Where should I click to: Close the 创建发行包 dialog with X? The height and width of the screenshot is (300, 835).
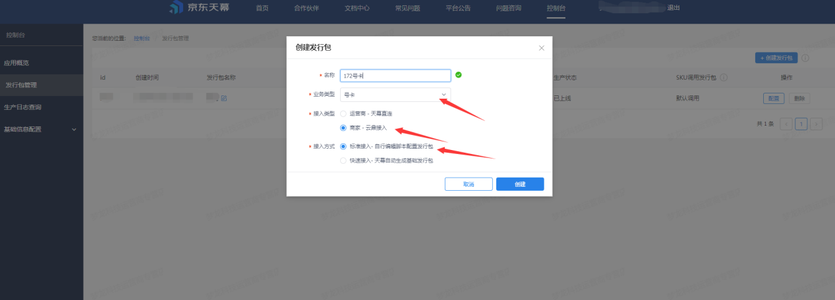click(541, 48)
